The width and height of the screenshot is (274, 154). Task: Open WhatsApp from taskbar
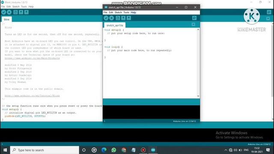tap(114, 150)
